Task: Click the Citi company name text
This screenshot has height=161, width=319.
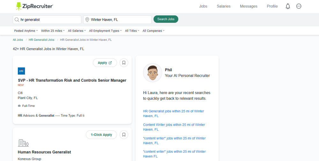Action: tap(20, 93)
